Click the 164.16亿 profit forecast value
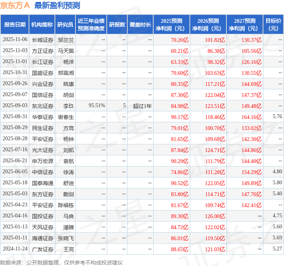284x266 pixels. [251, 117]
